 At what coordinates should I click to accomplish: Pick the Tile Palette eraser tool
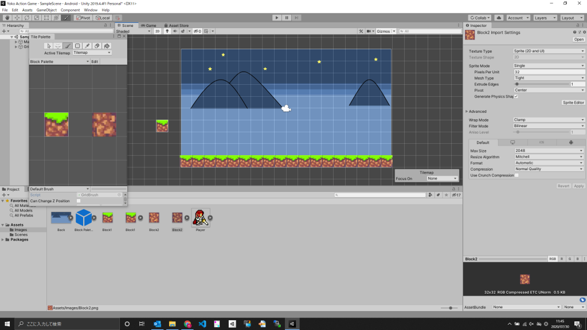pos(97,46)
